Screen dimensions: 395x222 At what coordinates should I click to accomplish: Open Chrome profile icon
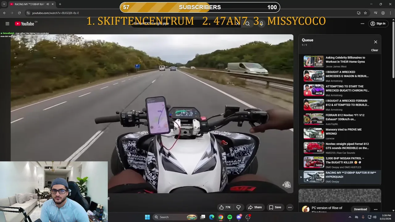click(x=383, y=13)
